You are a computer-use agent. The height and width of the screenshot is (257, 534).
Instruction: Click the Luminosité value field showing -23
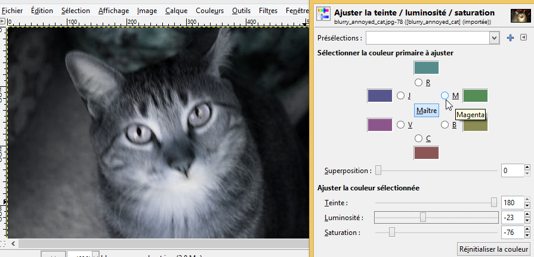[x=512, y=217]
